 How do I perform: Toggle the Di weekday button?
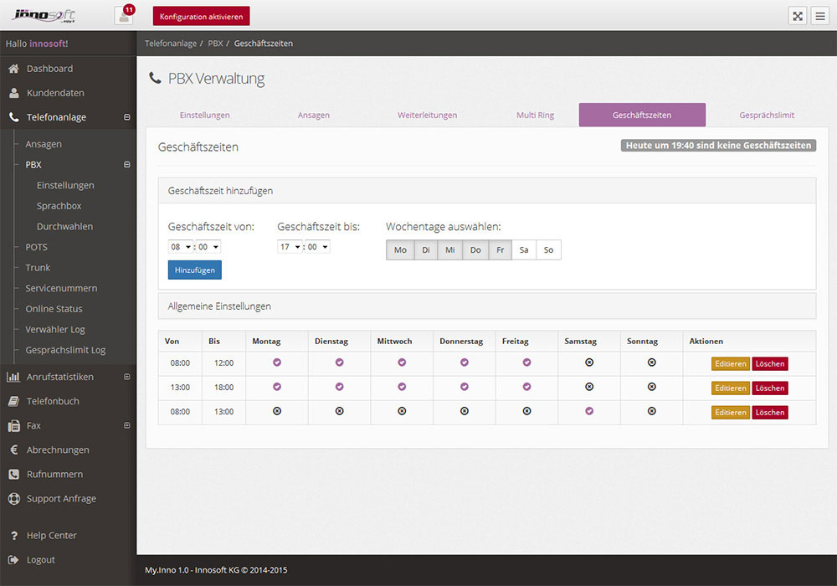point(426,249)
